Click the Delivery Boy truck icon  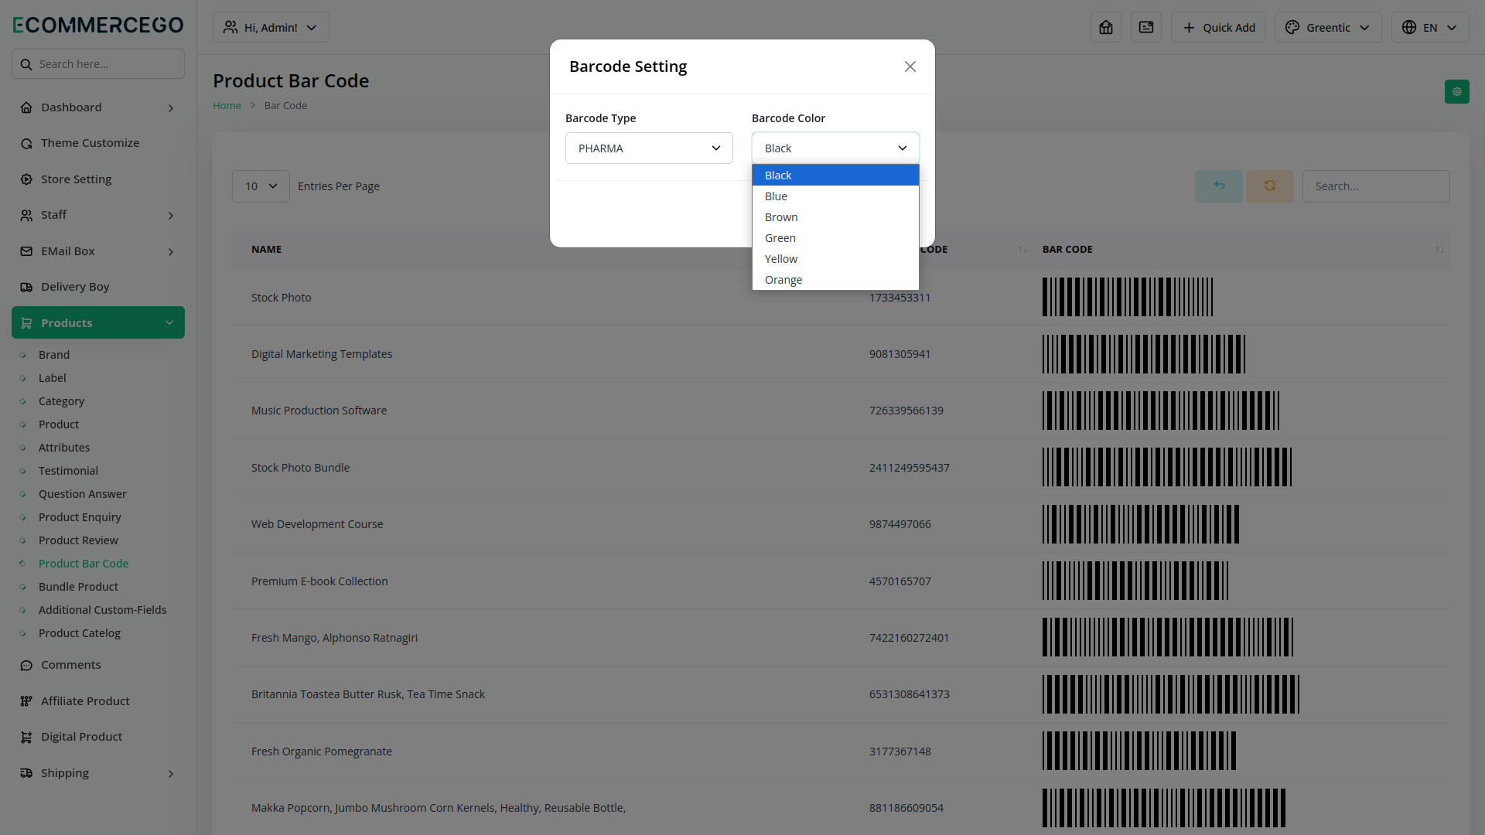tap(26, 287)
